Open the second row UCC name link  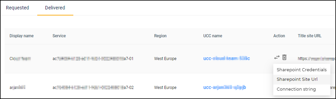coord(225,87)
